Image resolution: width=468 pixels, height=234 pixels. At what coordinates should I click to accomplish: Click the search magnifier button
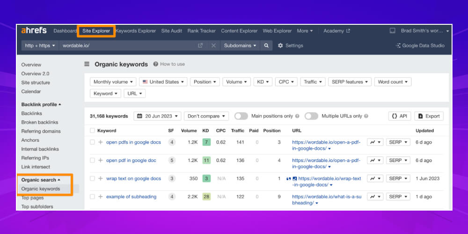[266, 45]
